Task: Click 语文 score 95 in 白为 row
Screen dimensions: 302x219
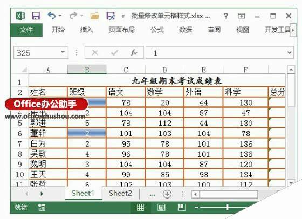Action: click(126, 143)
